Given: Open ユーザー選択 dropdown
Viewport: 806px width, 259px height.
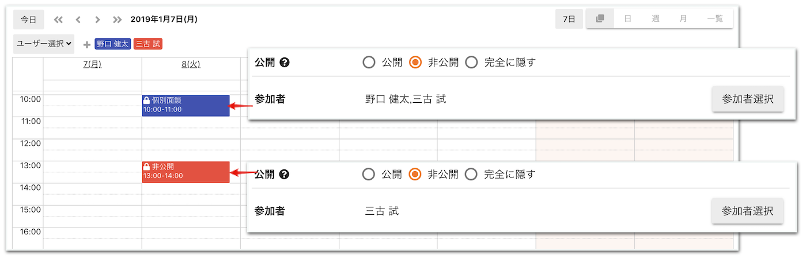Looking at the screenshot, I should 44,44.
